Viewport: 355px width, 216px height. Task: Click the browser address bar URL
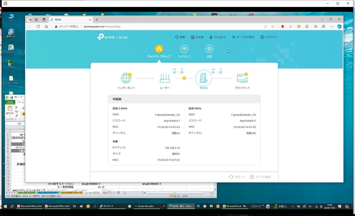pos(102,27)
